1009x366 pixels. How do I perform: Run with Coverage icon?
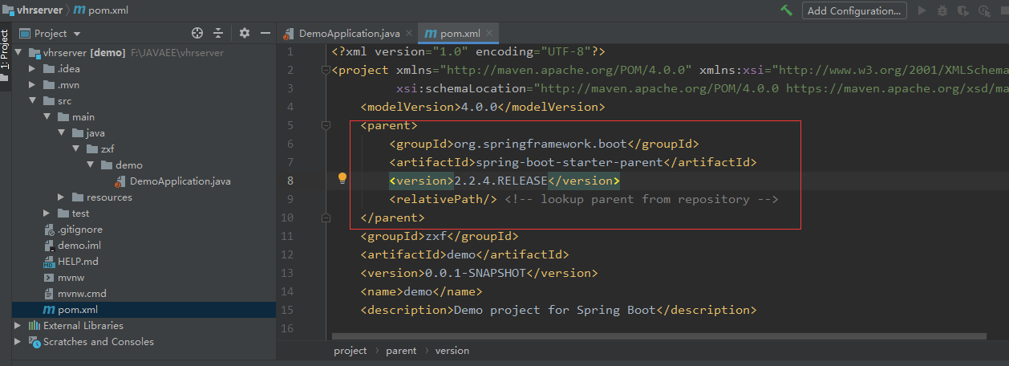click(x=962, y=10)
